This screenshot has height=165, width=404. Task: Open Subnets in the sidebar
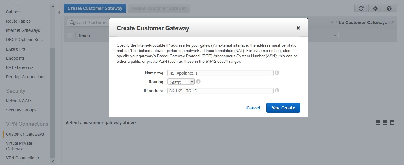pos(14,12)
